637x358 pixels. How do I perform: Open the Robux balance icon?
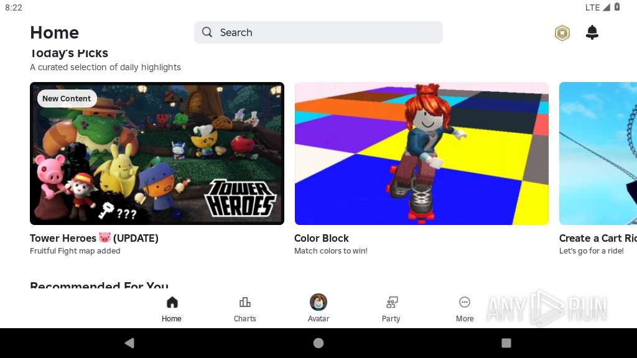pos(562,33)
